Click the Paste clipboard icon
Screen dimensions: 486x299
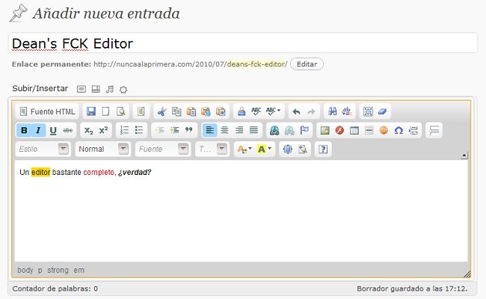191,111
